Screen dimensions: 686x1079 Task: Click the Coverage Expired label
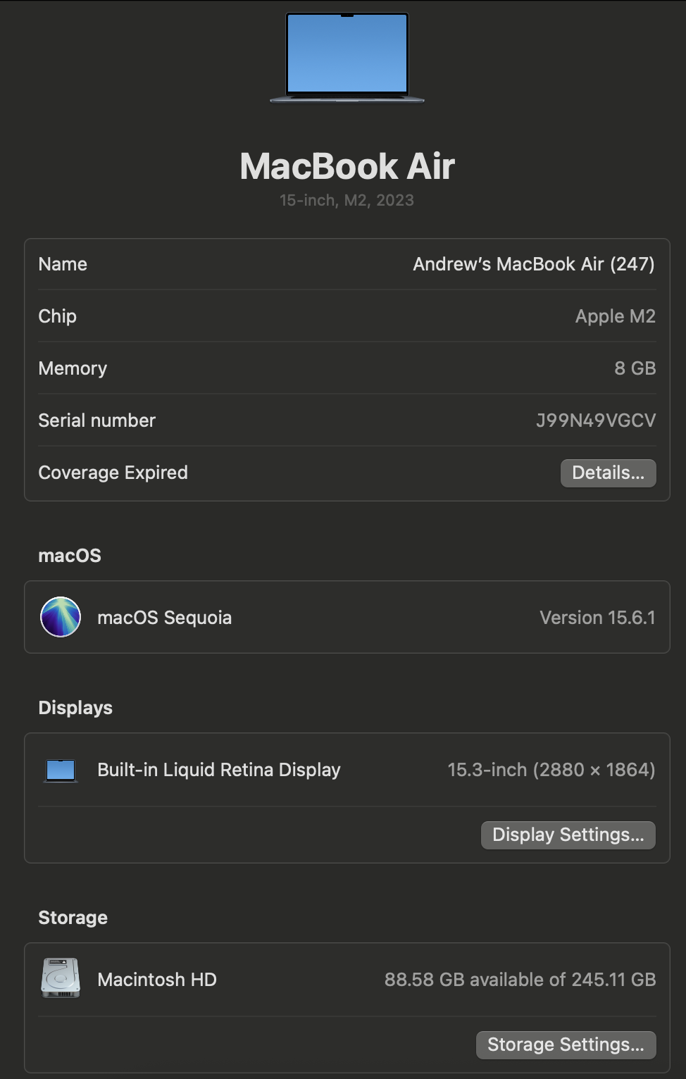(x=113, y=473)
